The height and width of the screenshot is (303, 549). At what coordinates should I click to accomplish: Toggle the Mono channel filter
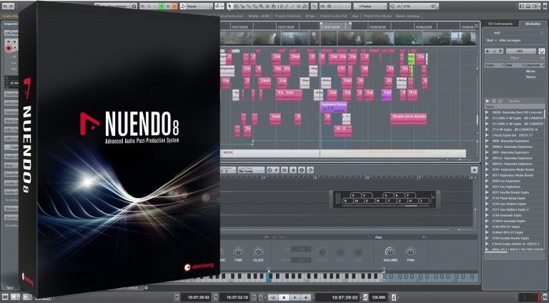[531, 71]
